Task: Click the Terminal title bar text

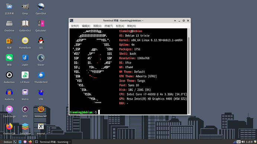Action: tap(123, 20)
